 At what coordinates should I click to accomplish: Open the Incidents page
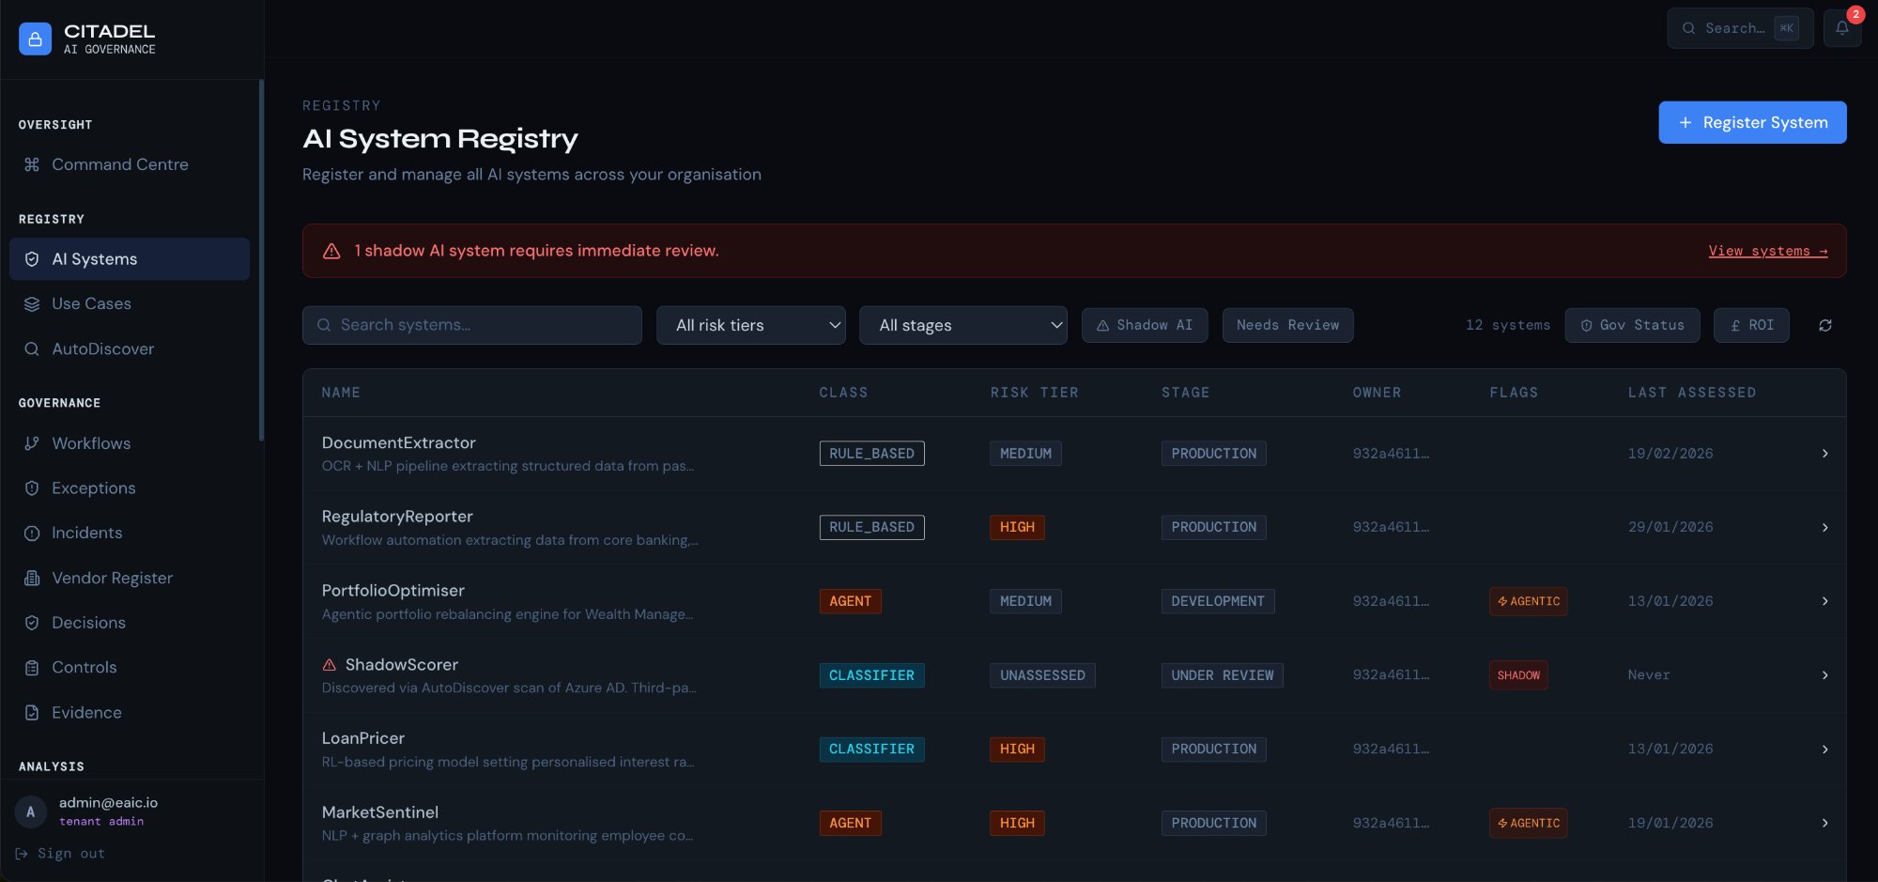coord(86,533)
